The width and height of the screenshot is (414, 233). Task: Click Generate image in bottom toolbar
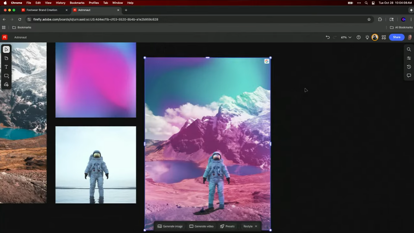click(170, 226)
